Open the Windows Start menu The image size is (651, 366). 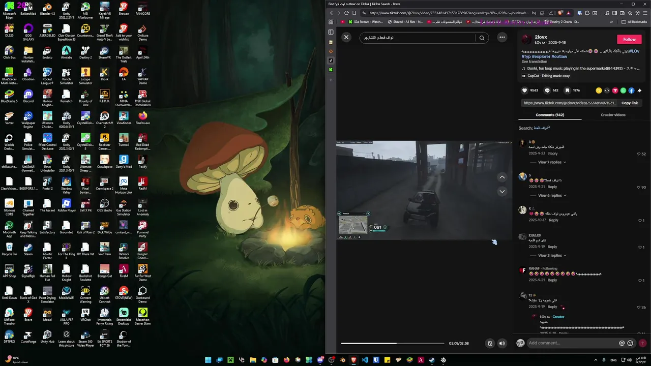click(x=208, y=360)
